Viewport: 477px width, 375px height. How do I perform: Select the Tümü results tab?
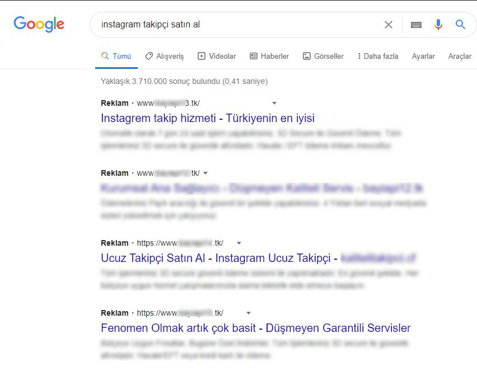pos(116,57)
